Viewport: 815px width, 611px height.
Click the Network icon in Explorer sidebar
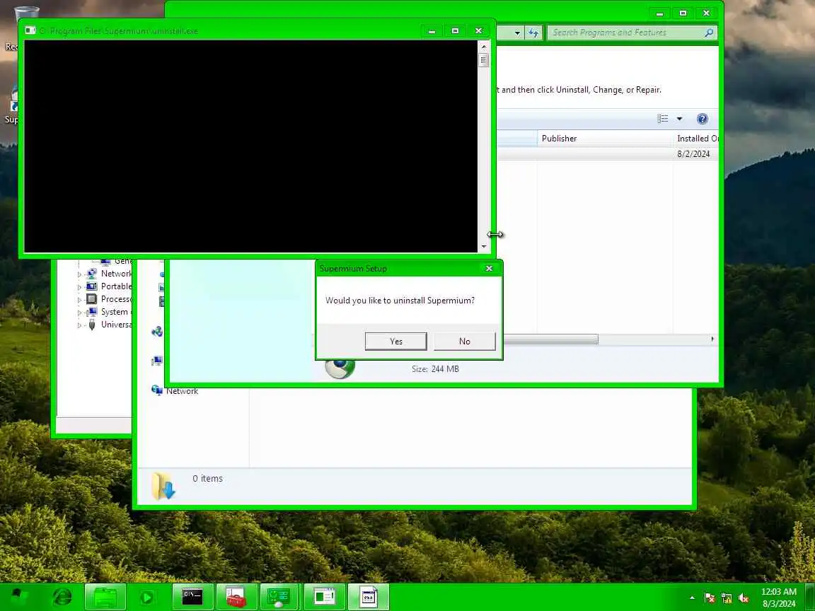[156, 390]
